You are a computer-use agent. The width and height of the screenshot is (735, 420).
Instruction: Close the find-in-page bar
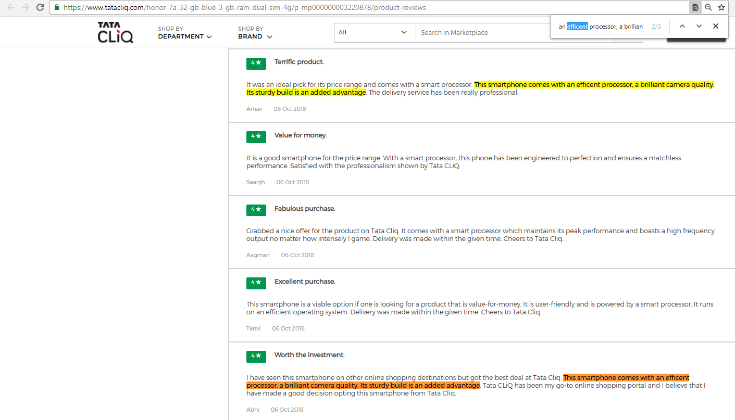click(x=715, y=26)
